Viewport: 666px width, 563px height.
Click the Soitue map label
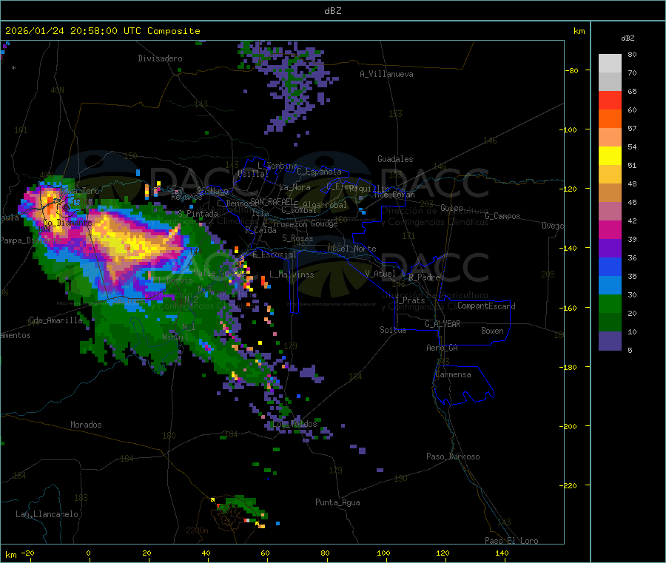[393, 330]
